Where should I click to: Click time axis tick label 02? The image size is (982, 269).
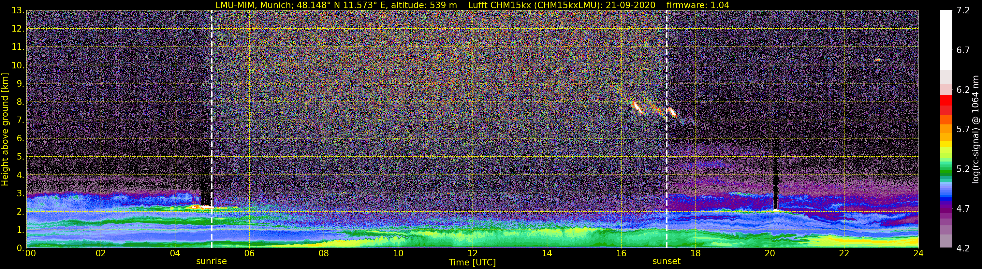(x=101, y=253)
